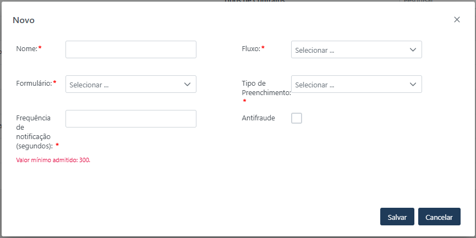
Task: Click the chevron arrow in the Formulário dropdown
Action: [188, 84]
